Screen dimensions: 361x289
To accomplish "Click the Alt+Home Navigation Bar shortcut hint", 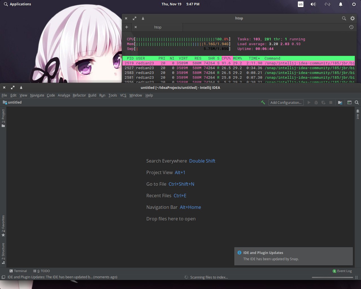I will point(190,207).
